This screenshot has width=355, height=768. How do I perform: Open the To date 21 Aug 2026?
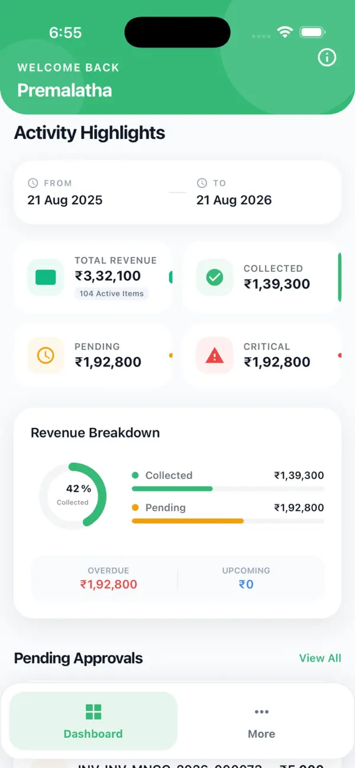click(234, 200)
